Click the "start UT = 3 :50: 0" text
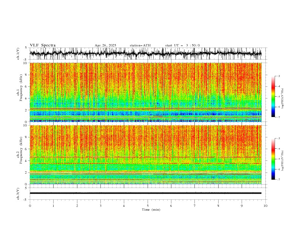This screenshot has width=299, height=231. (x=182, y=45)
